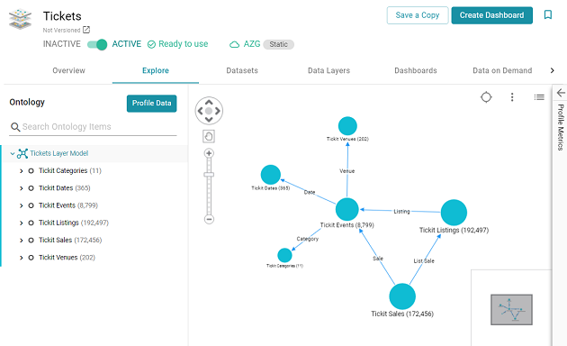Click the bookmark icon next to Create Dashboard

click(548, 14)
